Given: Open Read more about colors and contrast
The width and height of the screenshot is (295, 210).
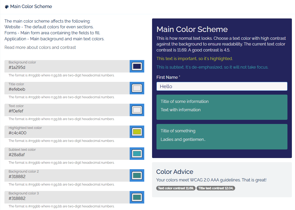Looking at the screenshot, I should 40,47.
